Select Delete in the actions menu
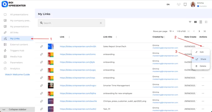212x112 pixels. click(203, 66)
